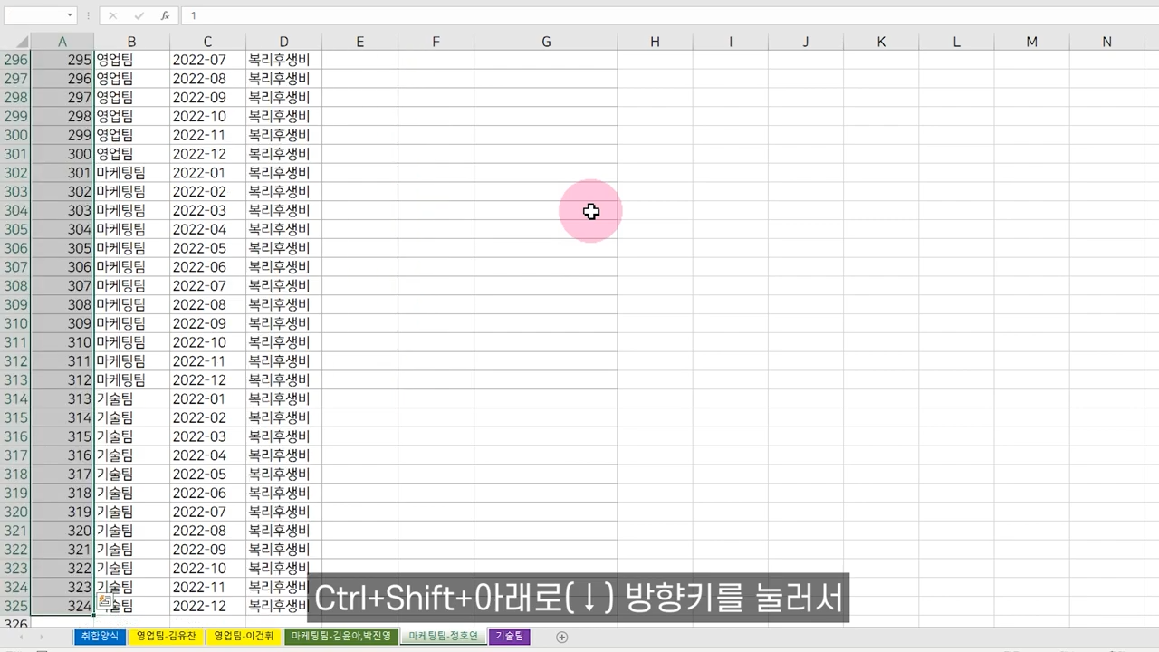
Task: Click 2022-07 cell in row 296
Action: (207, 60)
